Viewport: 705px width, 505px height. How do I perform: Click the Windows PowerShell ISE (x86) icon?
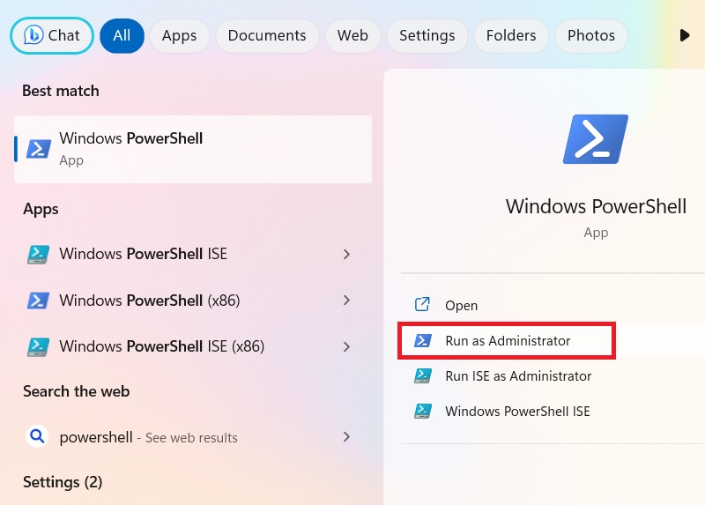coord(39,346)
